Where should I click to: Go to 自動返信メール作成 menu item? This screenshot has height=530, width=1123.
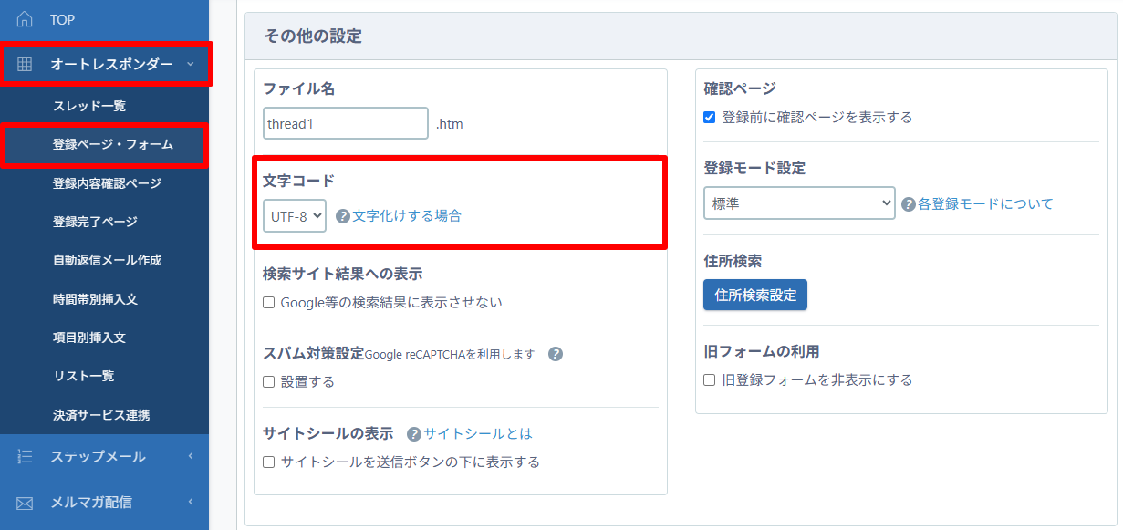click(x=107, y=260)
